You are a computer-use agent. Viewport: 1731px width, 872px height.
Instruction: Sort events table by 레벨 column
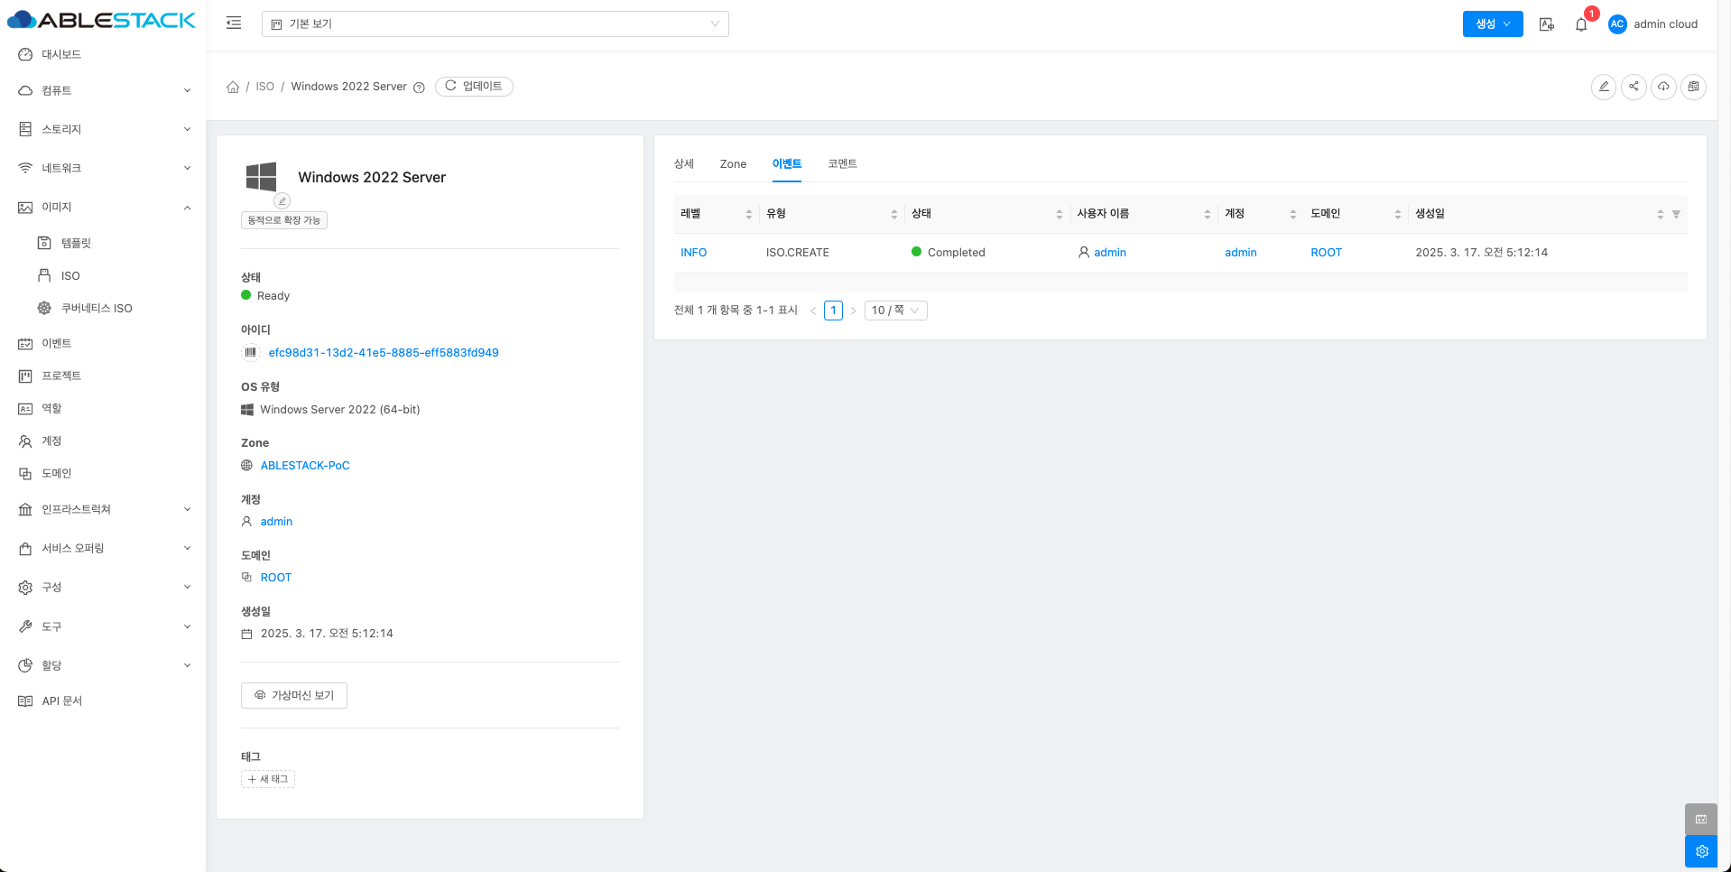[x=748, y=214]
